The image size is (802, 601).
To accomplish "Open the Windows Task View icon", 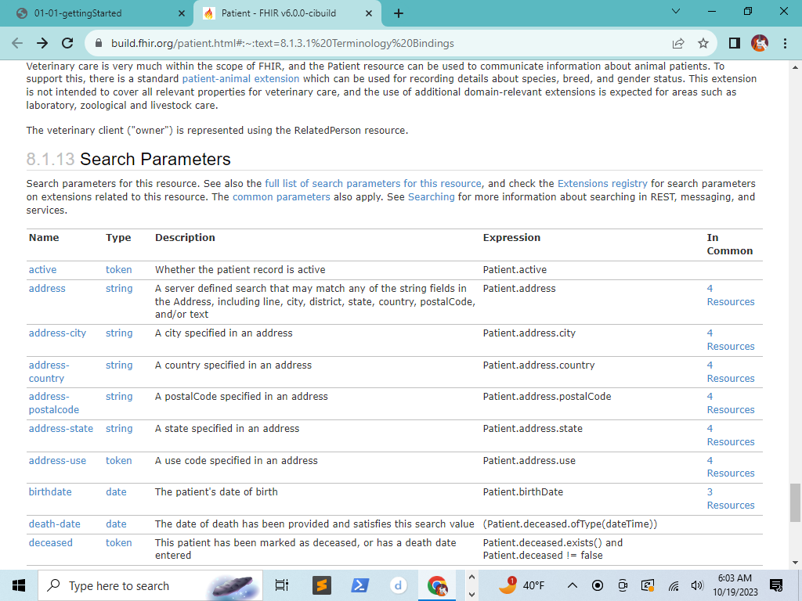I will point(282,585).
